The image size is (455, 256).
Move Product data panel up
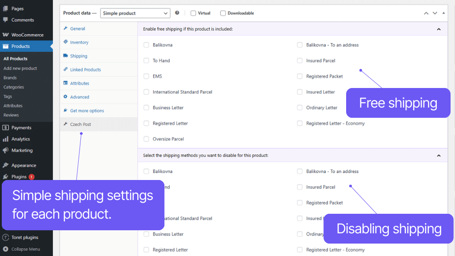point(426,13)
